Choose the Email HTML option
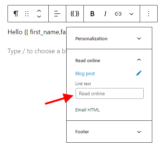This screenshot has width=163, height=147. click(87, 110)
